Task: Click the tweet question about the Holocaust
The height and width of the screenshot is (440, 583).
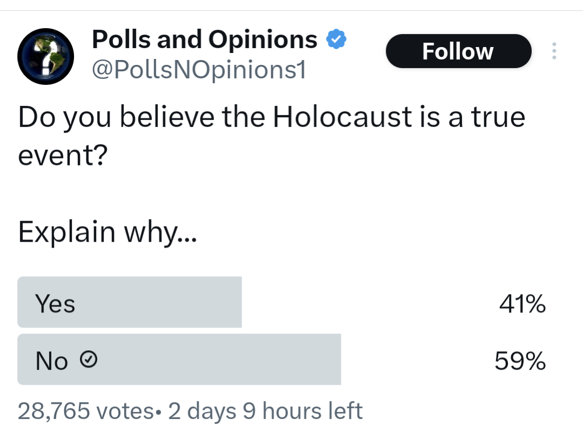Action: (x=271, y=135)
